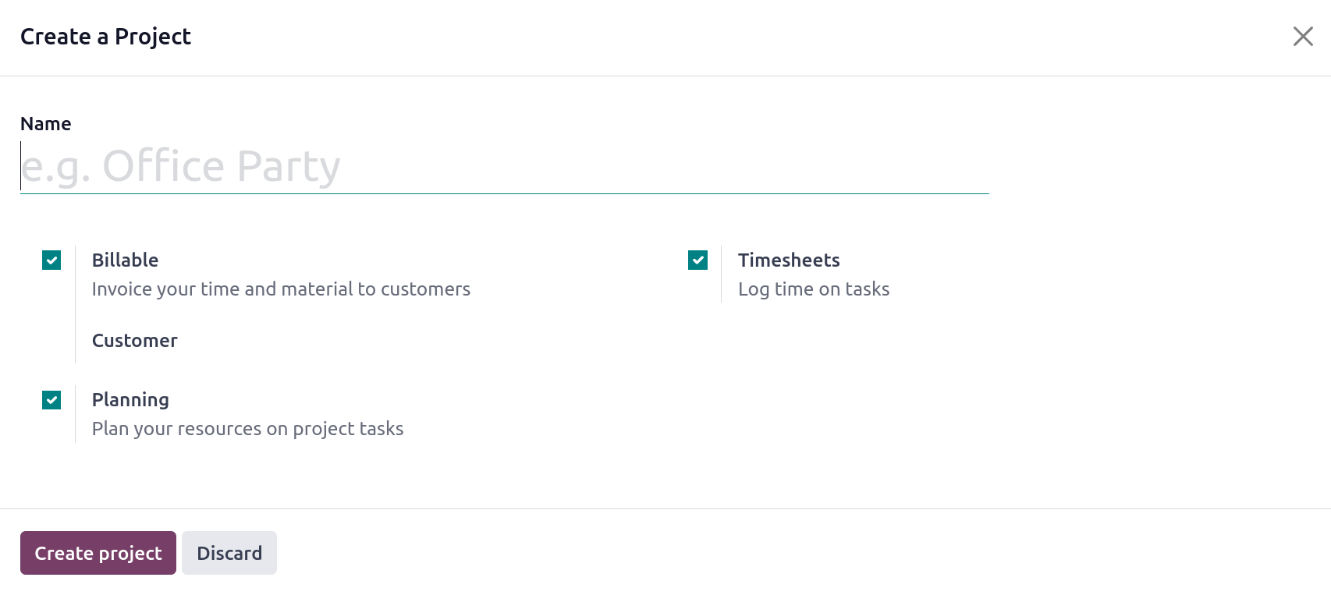The width and height of the screenshot is (1331, 595).
Task: Close the Create a Project dialog
Action: click(1302, 37)
